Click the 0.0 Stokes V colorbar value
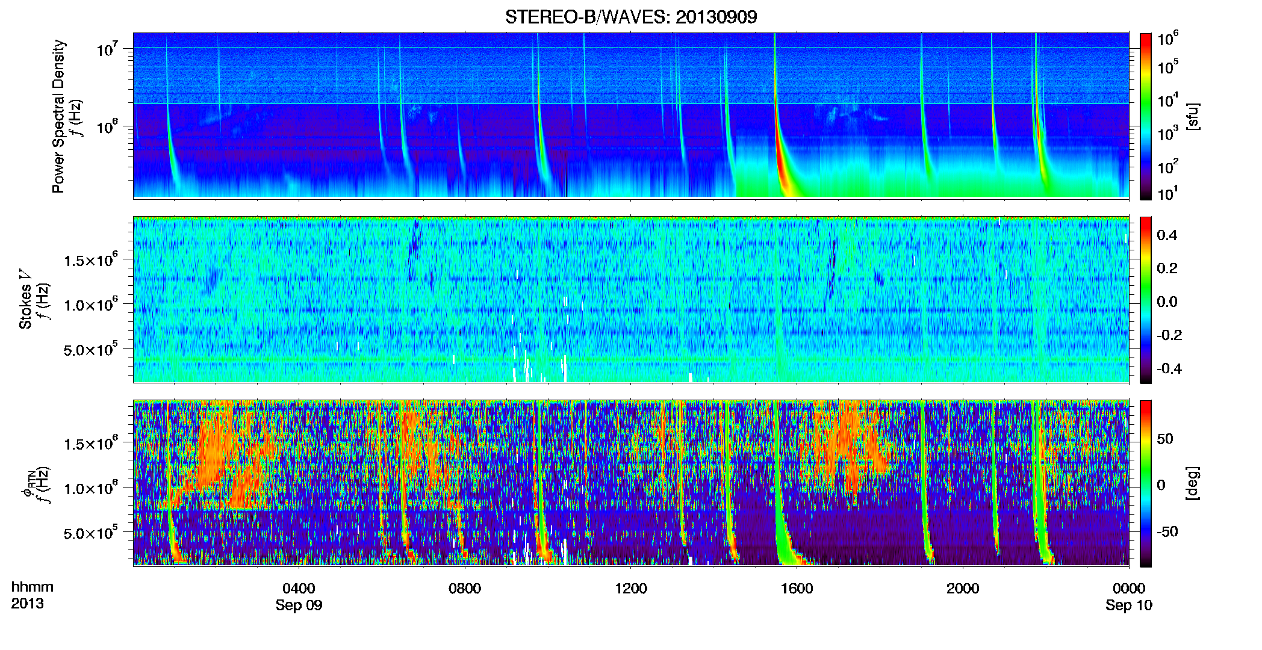Image resolution: width=1262 pixels, height=650 pixels. pyautogui.click(x=1167, y=302)
